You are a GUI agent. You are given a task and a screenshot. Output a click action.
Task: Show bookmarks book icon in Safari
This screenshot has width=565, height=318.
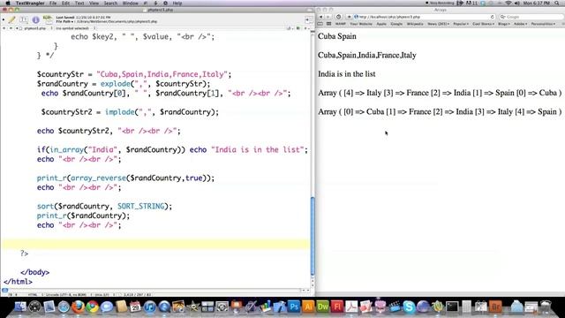320,24
